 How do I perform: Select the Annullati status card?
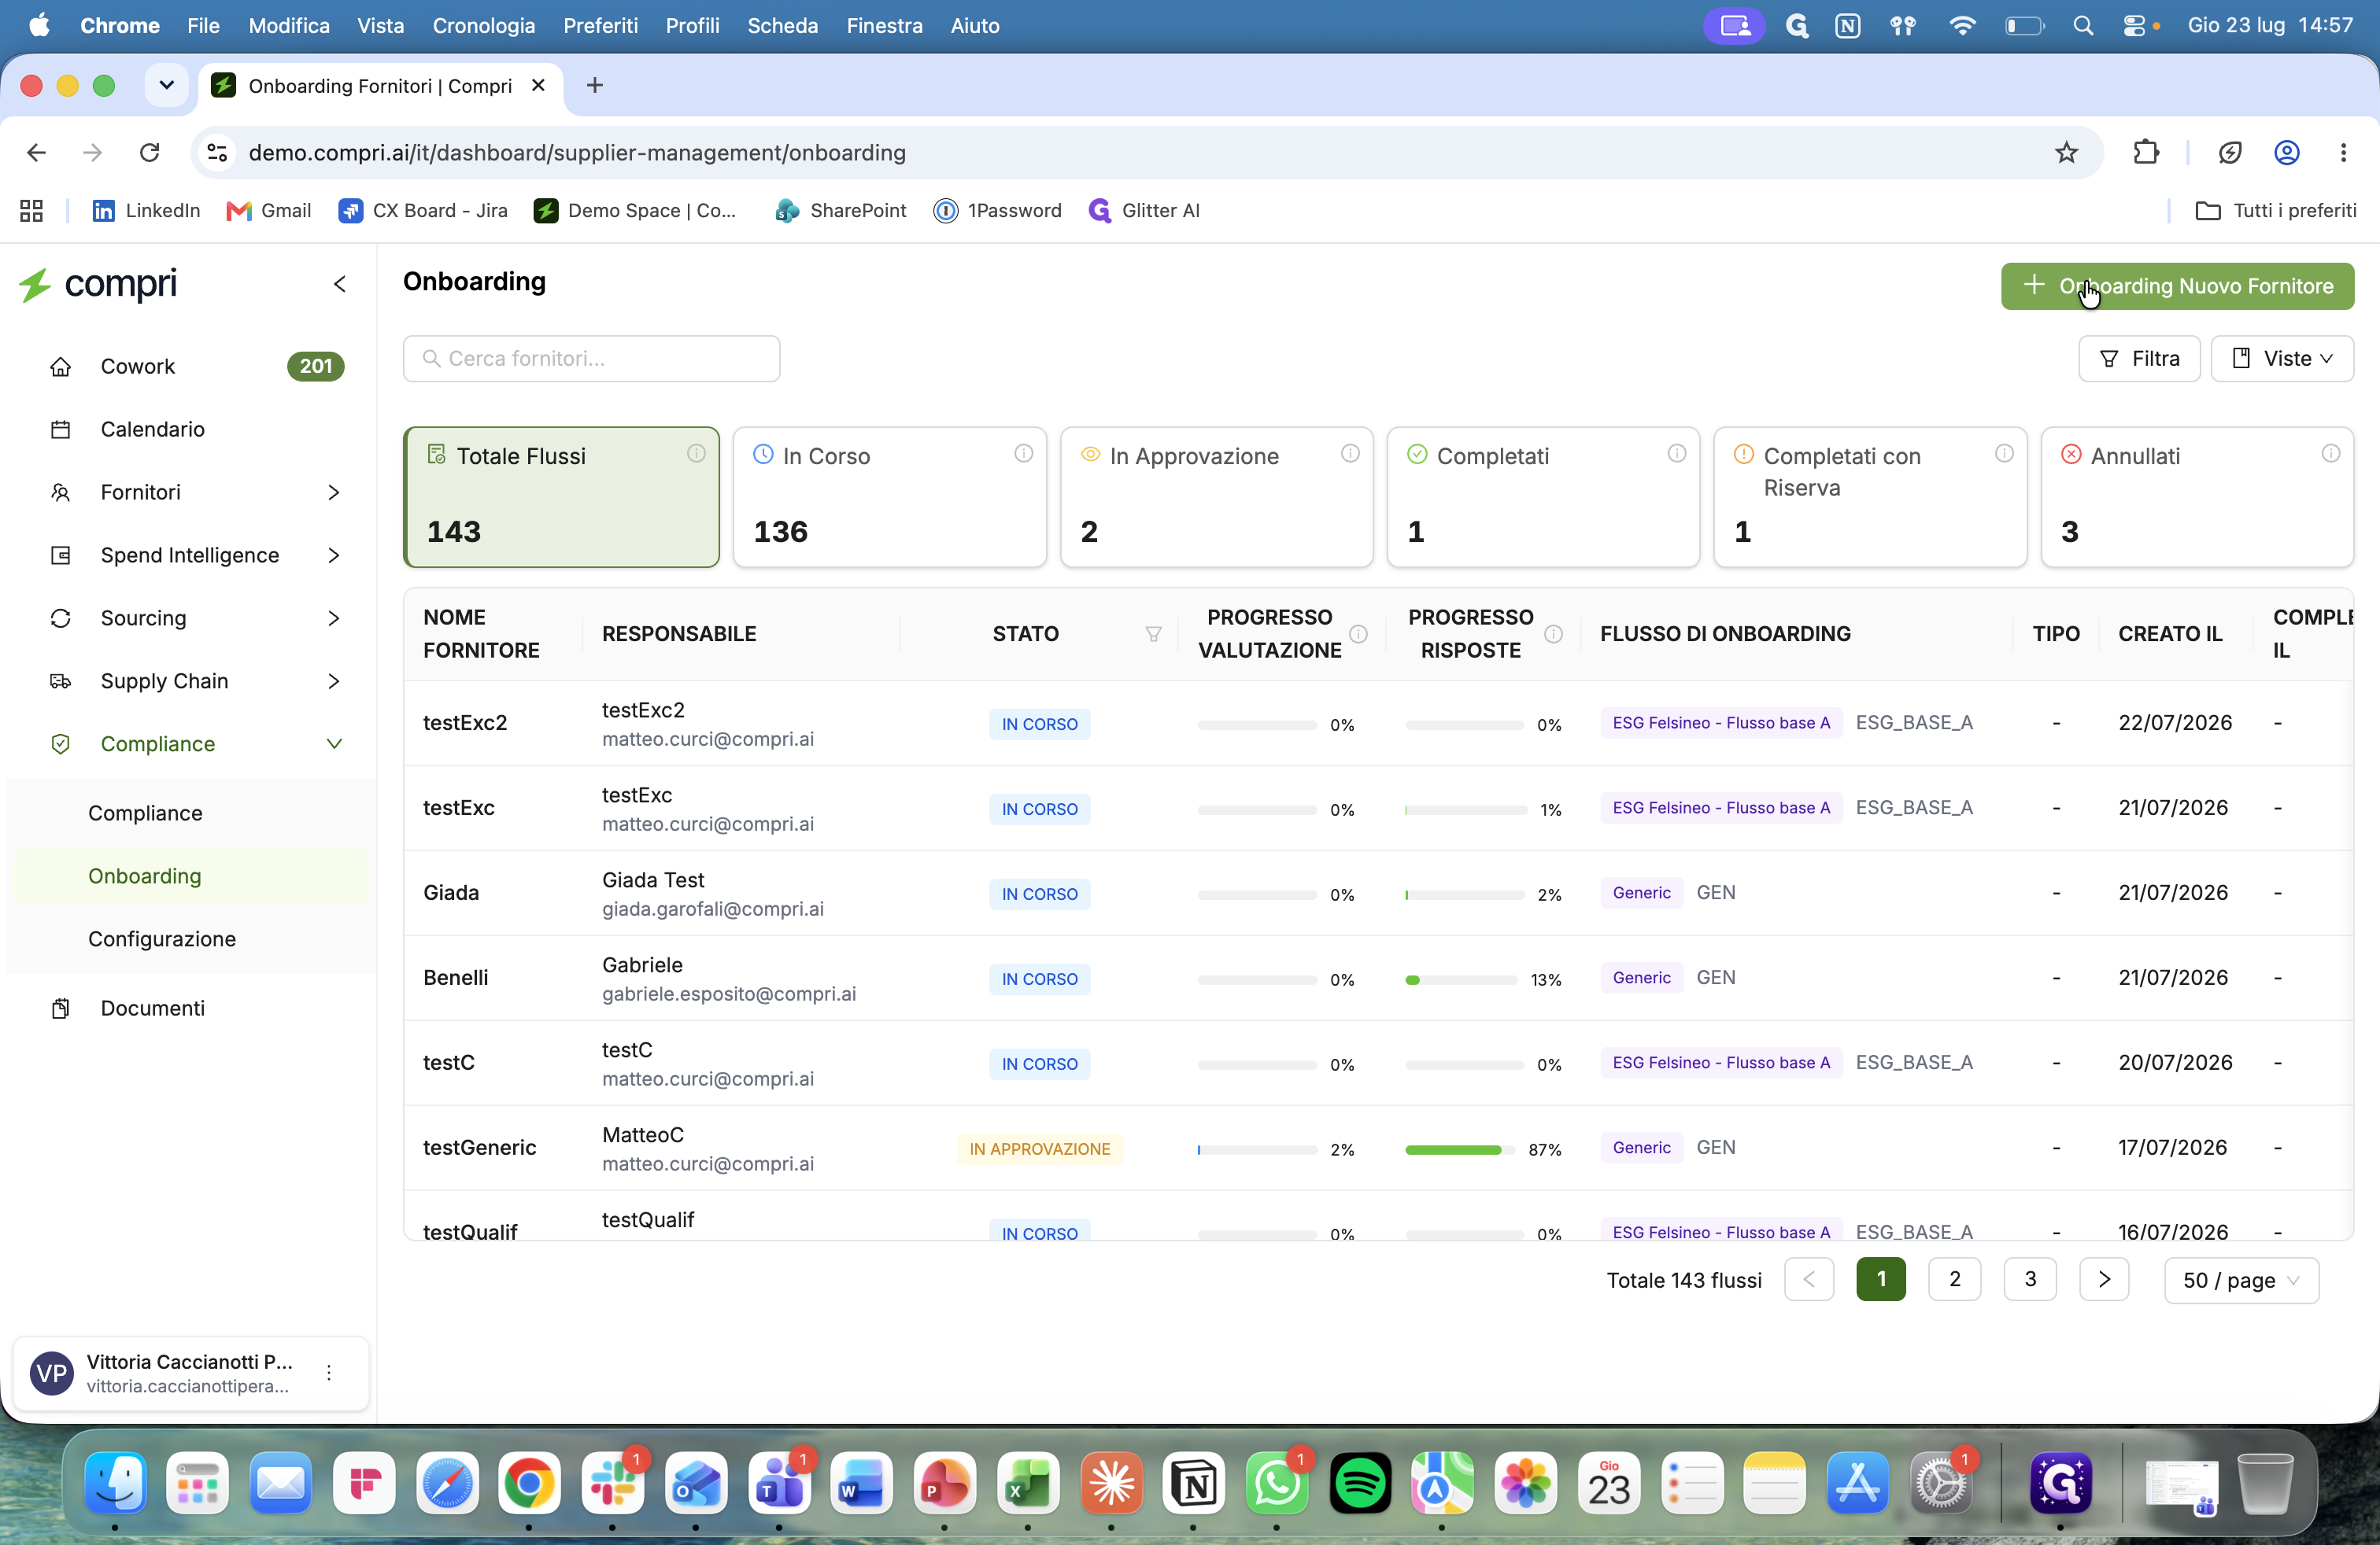tap(2197, 498)
